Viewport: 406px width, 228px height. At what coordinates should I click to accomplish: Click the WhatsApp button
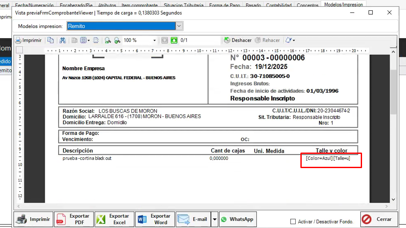(x=238, y=219)
